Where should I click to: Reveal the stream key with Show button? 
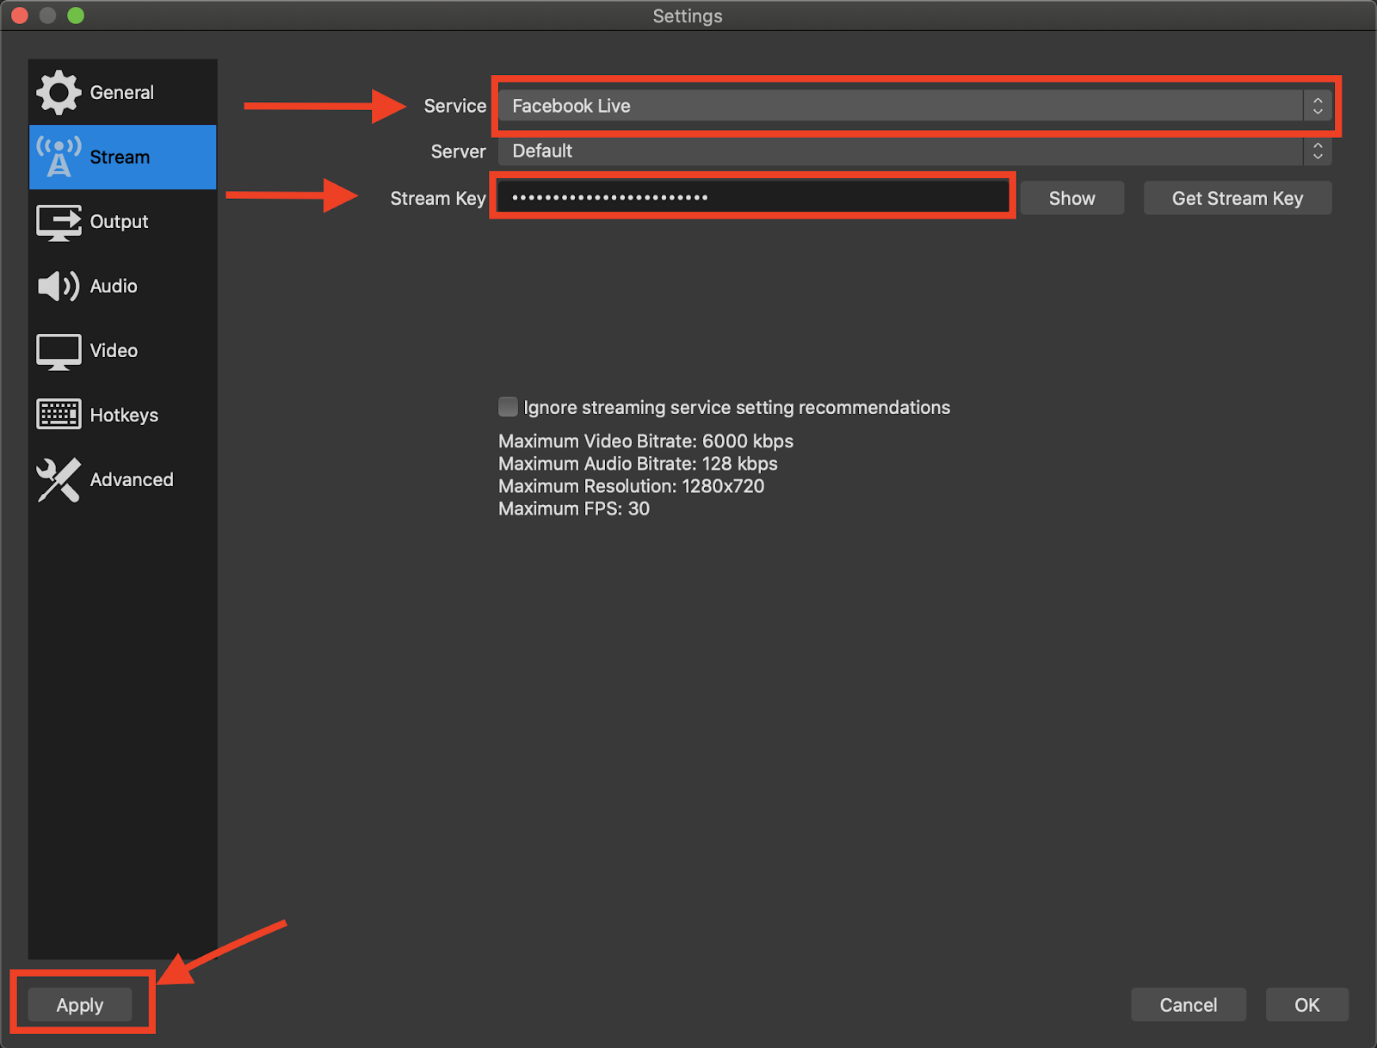tap(1071, 198)
